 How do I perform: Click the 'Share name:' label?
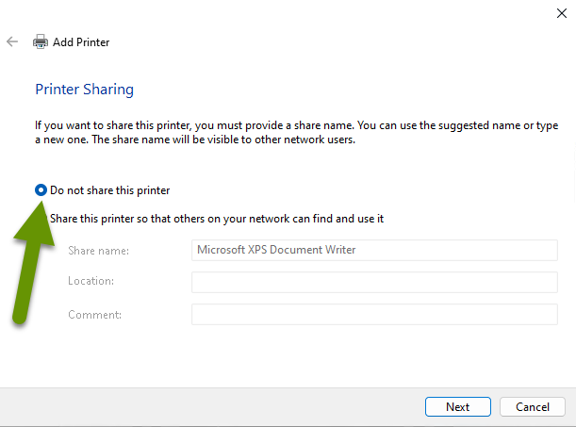coord(98,251)
